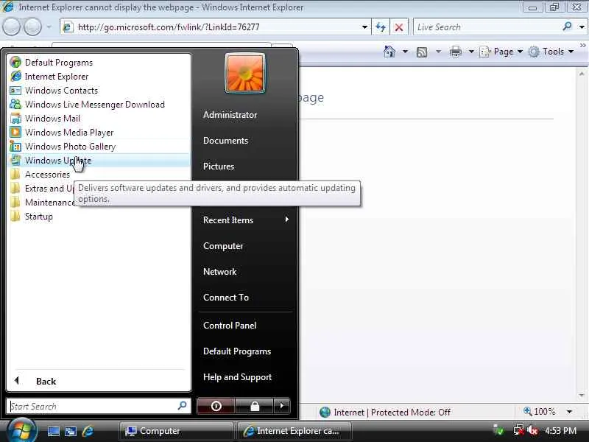
Task: Expand the Print dropdown arrow
Action: (x=471, y=52)
